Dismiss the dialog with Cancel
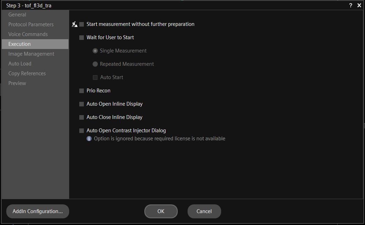The width and height of the screenshot is (365, 225). tap(204, 211)
